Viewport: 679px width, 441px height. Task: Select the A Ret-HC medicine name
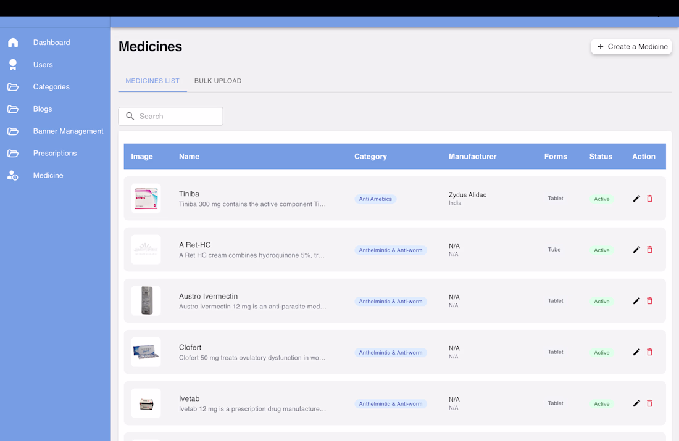(x=195, y=245)
